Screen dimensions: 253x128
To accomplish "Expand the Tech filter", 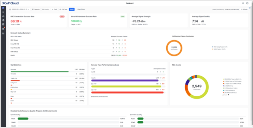I will [x=54, y=10].
